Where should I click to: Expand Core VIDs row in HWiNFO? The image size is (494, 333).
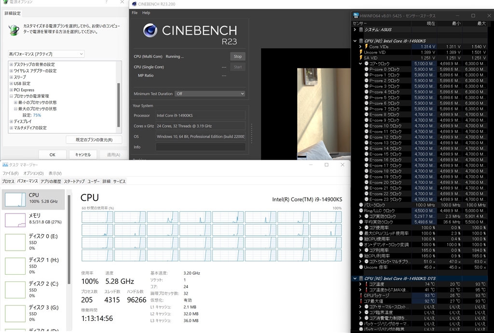pos(360,47)
